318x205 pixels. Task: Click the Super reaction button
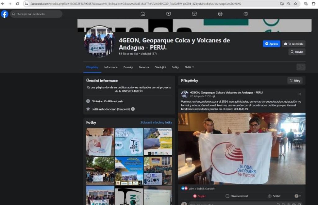(199, 196)
